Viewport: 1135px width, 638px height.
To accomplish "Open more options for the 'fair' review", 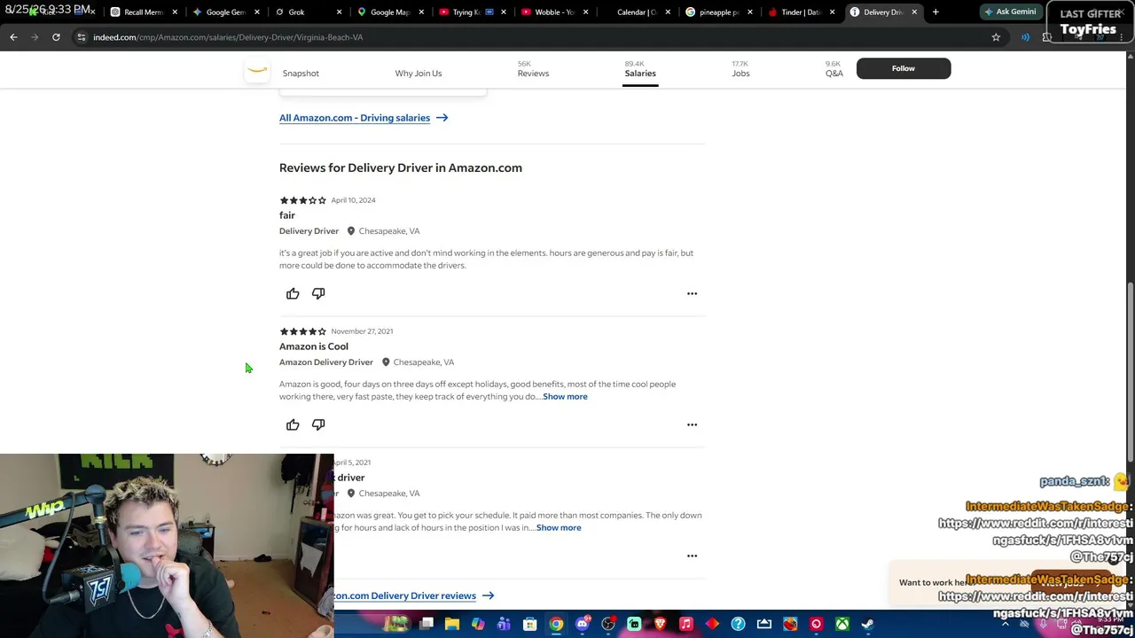I will [x=692, y=293].
